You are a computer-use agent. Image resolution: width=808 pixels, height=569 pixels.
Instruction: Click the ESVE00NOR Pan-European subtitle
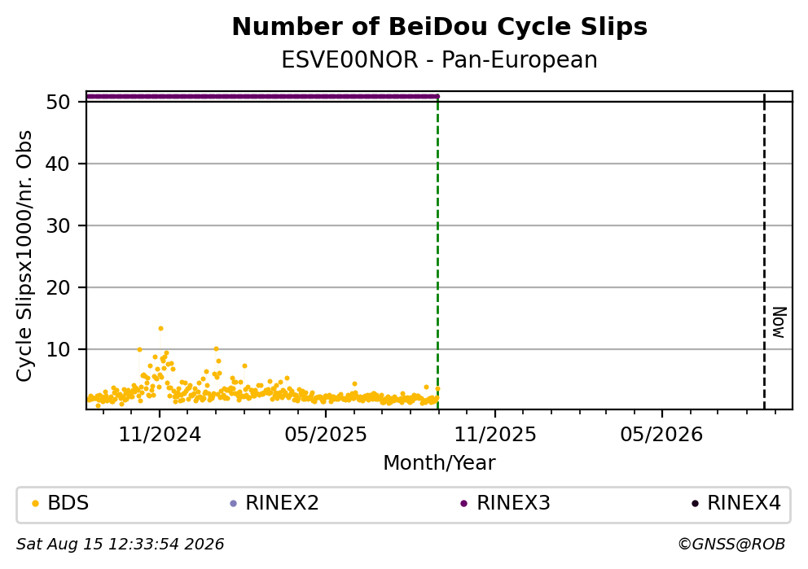[440, 60]
